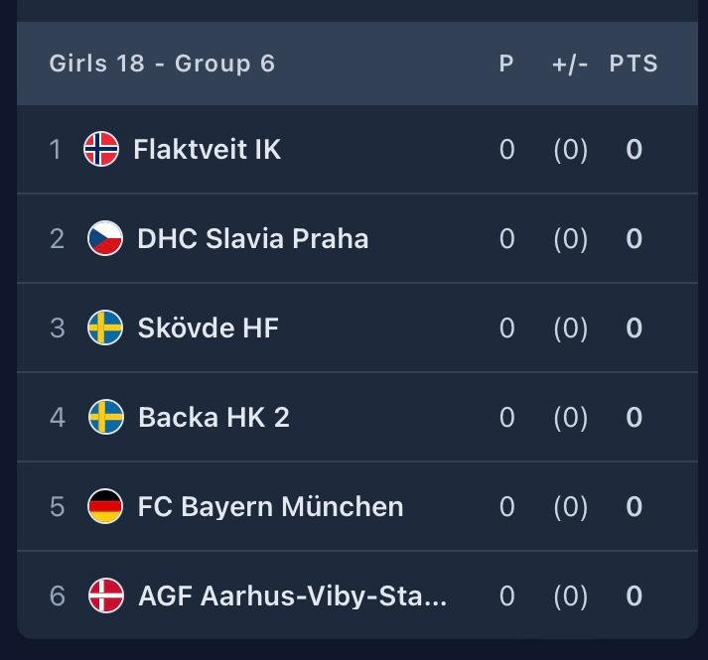Click the P column header
The height and width of the screenshot is (660, 708).
(x=506, y=64)
